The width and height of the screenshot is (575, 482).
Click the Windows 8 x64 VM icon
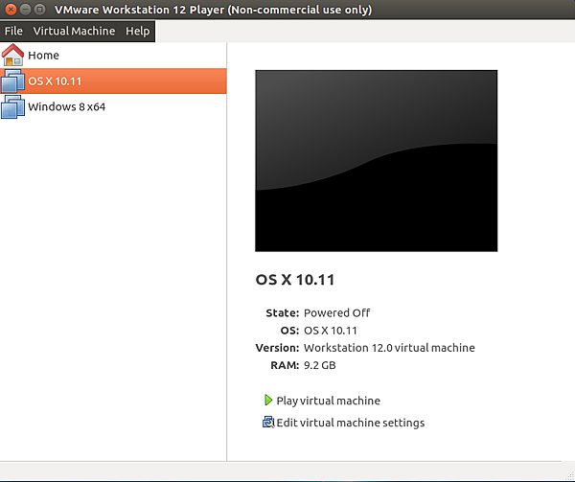tap(12, 106)
